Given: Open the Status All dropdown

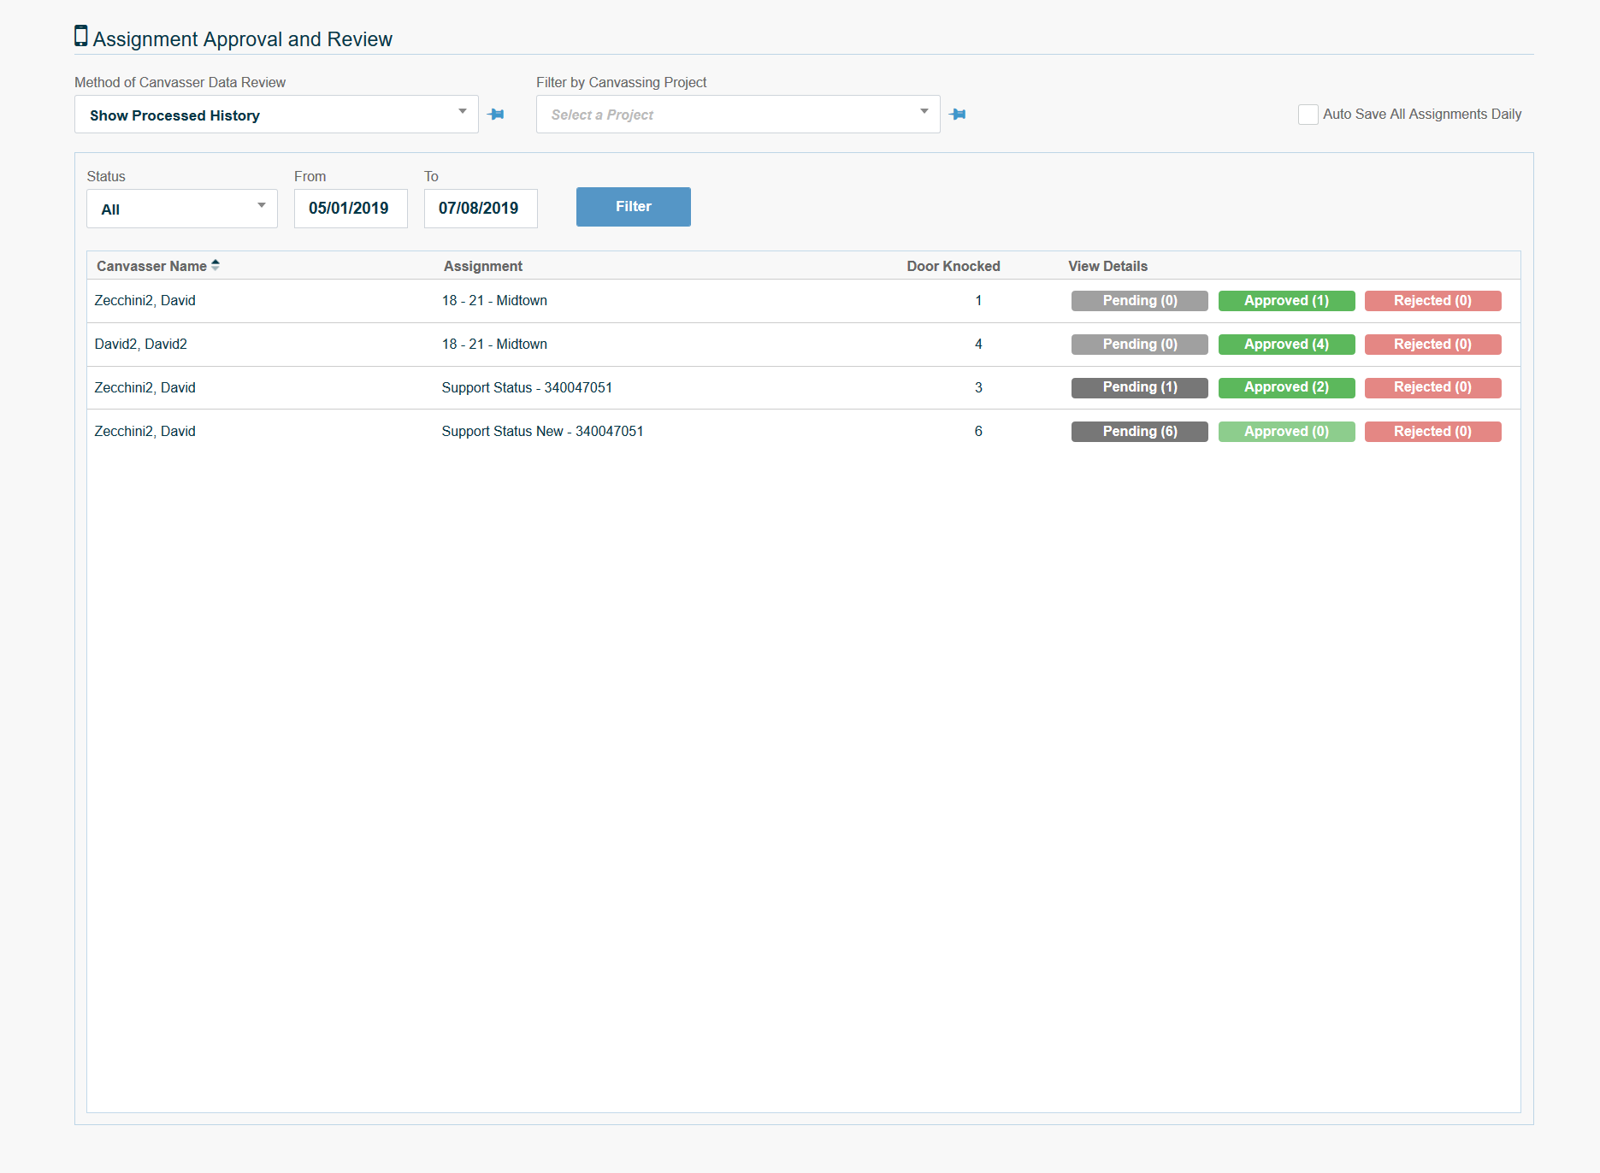Looking at the screenshot, I should point(182,209).
